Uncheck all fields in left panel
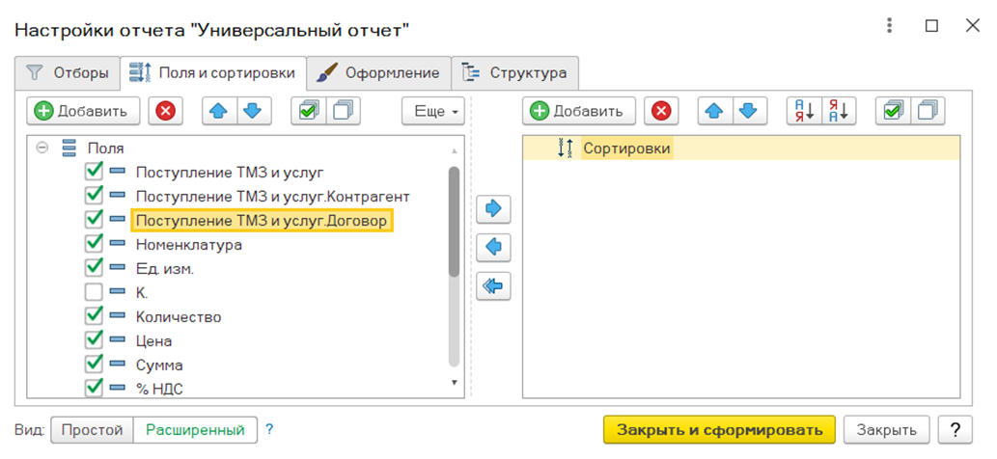 (x=342, y=111)
